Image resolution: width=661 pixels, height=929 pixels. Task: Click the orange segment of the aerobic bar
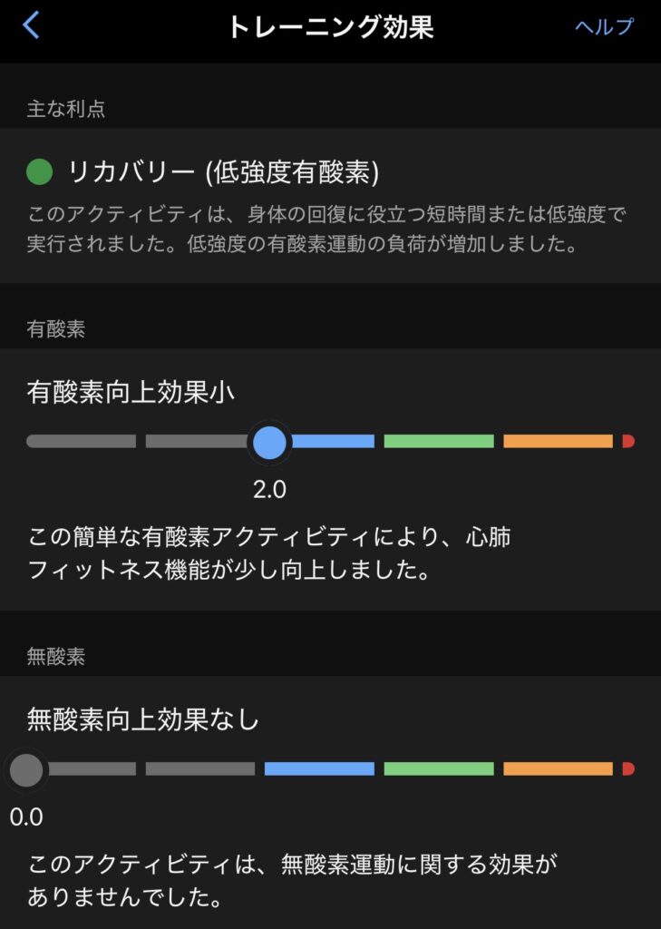click(x=558, y=442)
